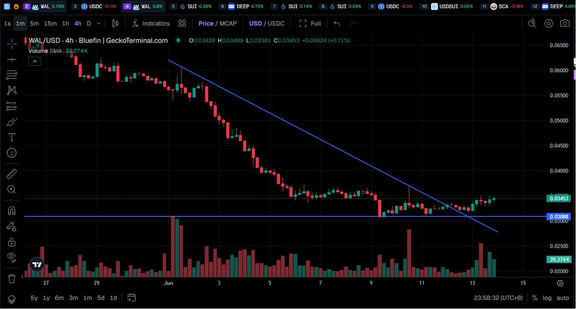This screenshot has width=576, height=309.
Task: Open ticker 5 SUI 0.39% pool
Action: (x=191, y=7)
